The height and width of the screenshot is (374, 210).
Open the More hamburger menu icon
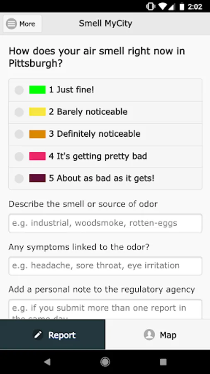coord(12,24)
